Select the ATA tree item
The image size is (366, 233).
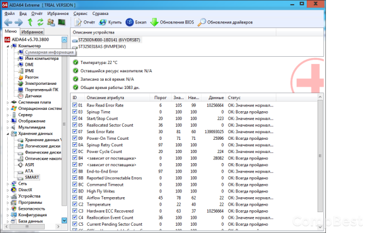click(29, 171)
